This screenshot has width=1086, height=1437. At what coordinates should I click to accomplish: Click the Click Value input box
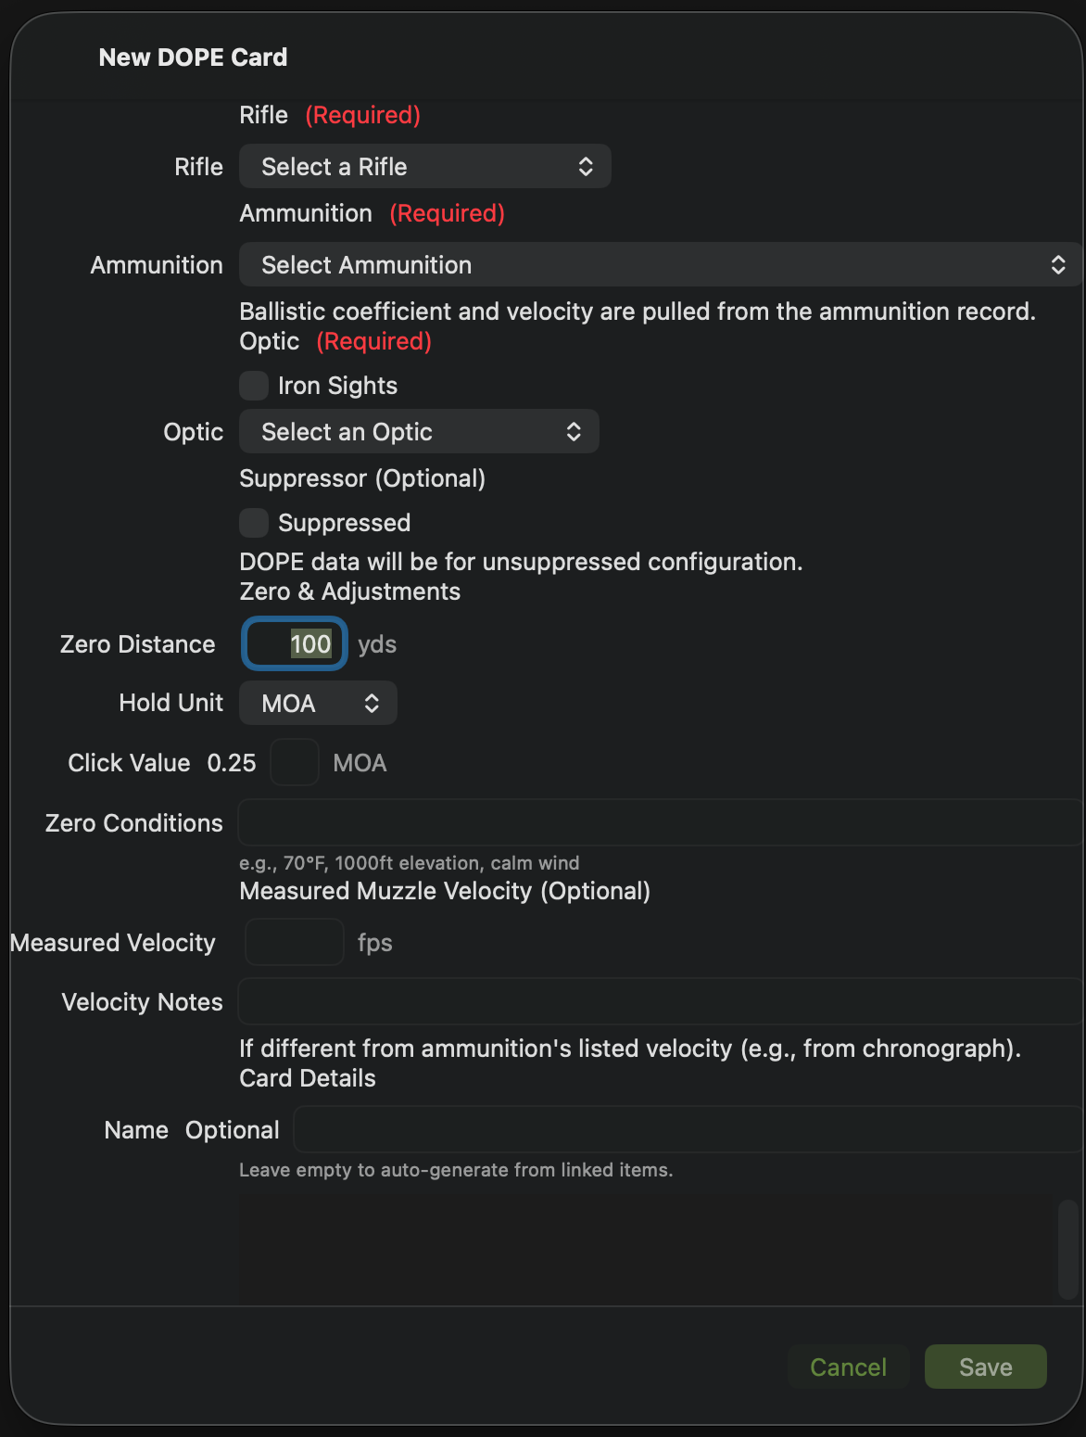294,762
